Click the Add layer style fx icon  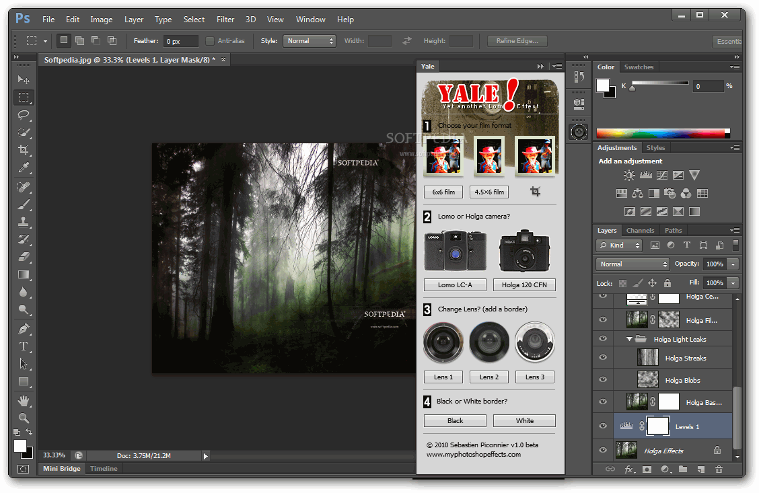tap(628, 469)
